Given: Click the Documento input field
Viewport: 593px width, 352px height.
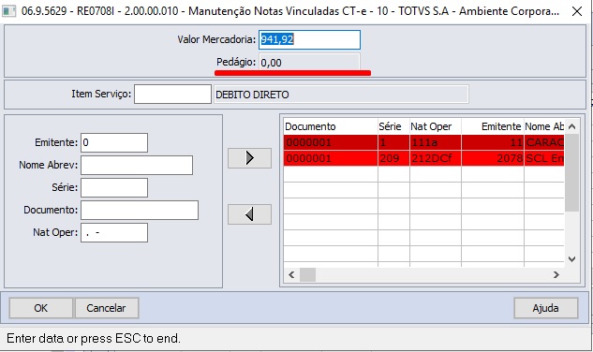Looking at the screenshot, I should coord(140,211).
